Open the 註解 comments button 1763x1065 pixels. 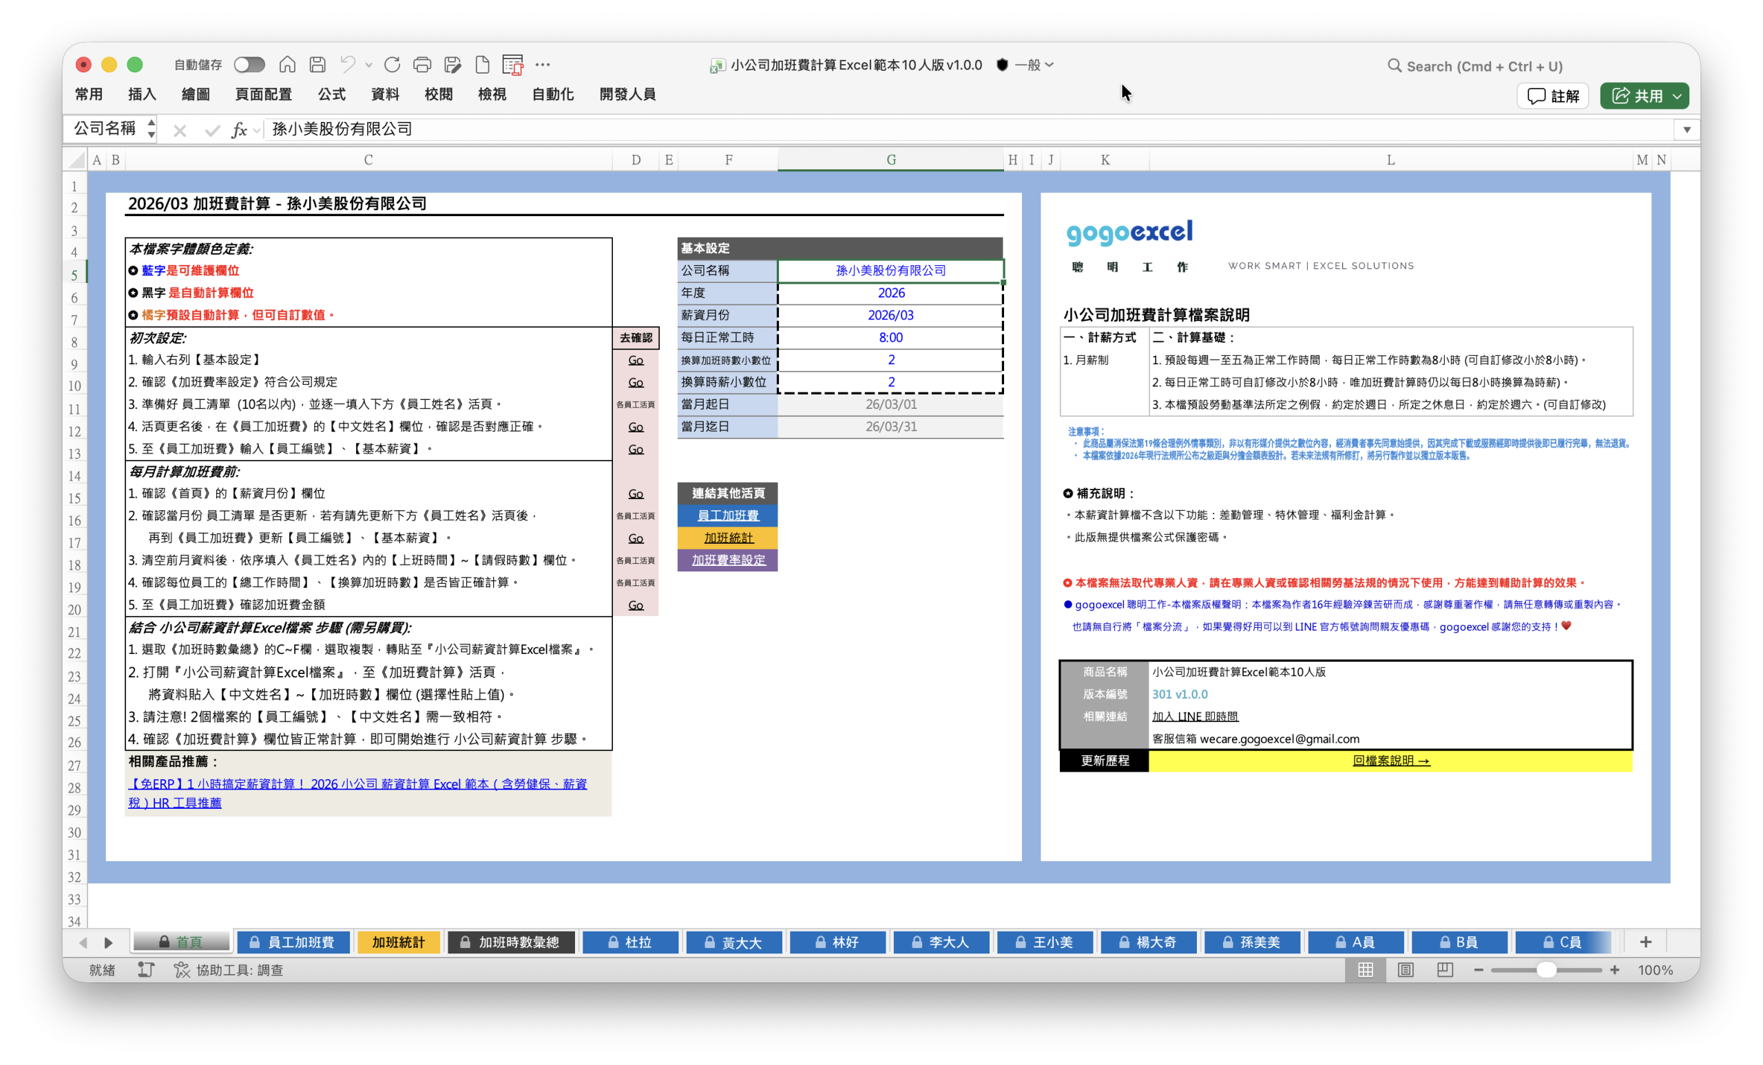pos(1553,96)
